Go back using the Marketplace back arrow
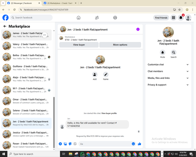The width and height of the screenshot is (196, 157). point(5,26)
